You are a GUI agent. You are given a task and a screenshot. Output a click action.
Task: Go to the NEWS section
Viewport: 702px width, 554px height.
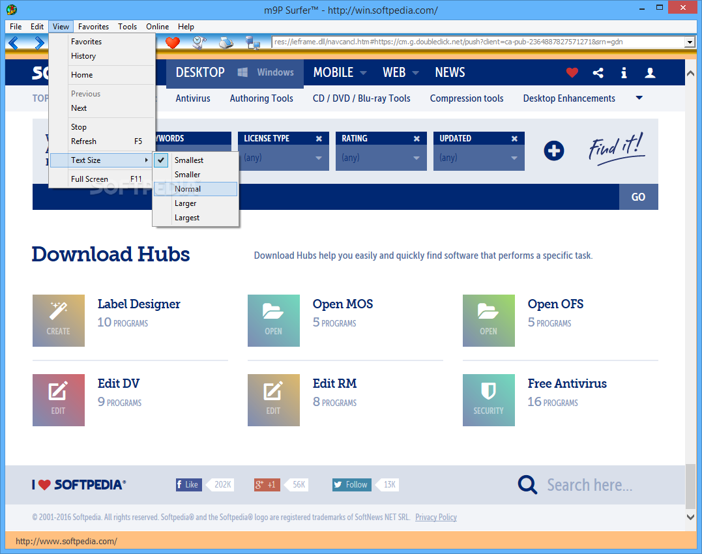[x=450, y=72]
